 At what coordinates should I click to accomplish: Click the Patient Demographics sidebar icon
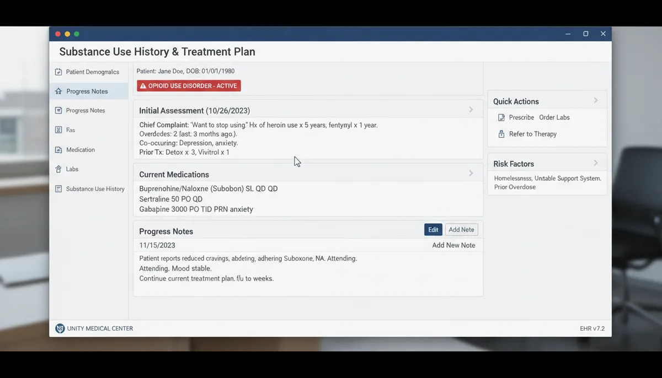pyautogui.click(x=58, y=72)
